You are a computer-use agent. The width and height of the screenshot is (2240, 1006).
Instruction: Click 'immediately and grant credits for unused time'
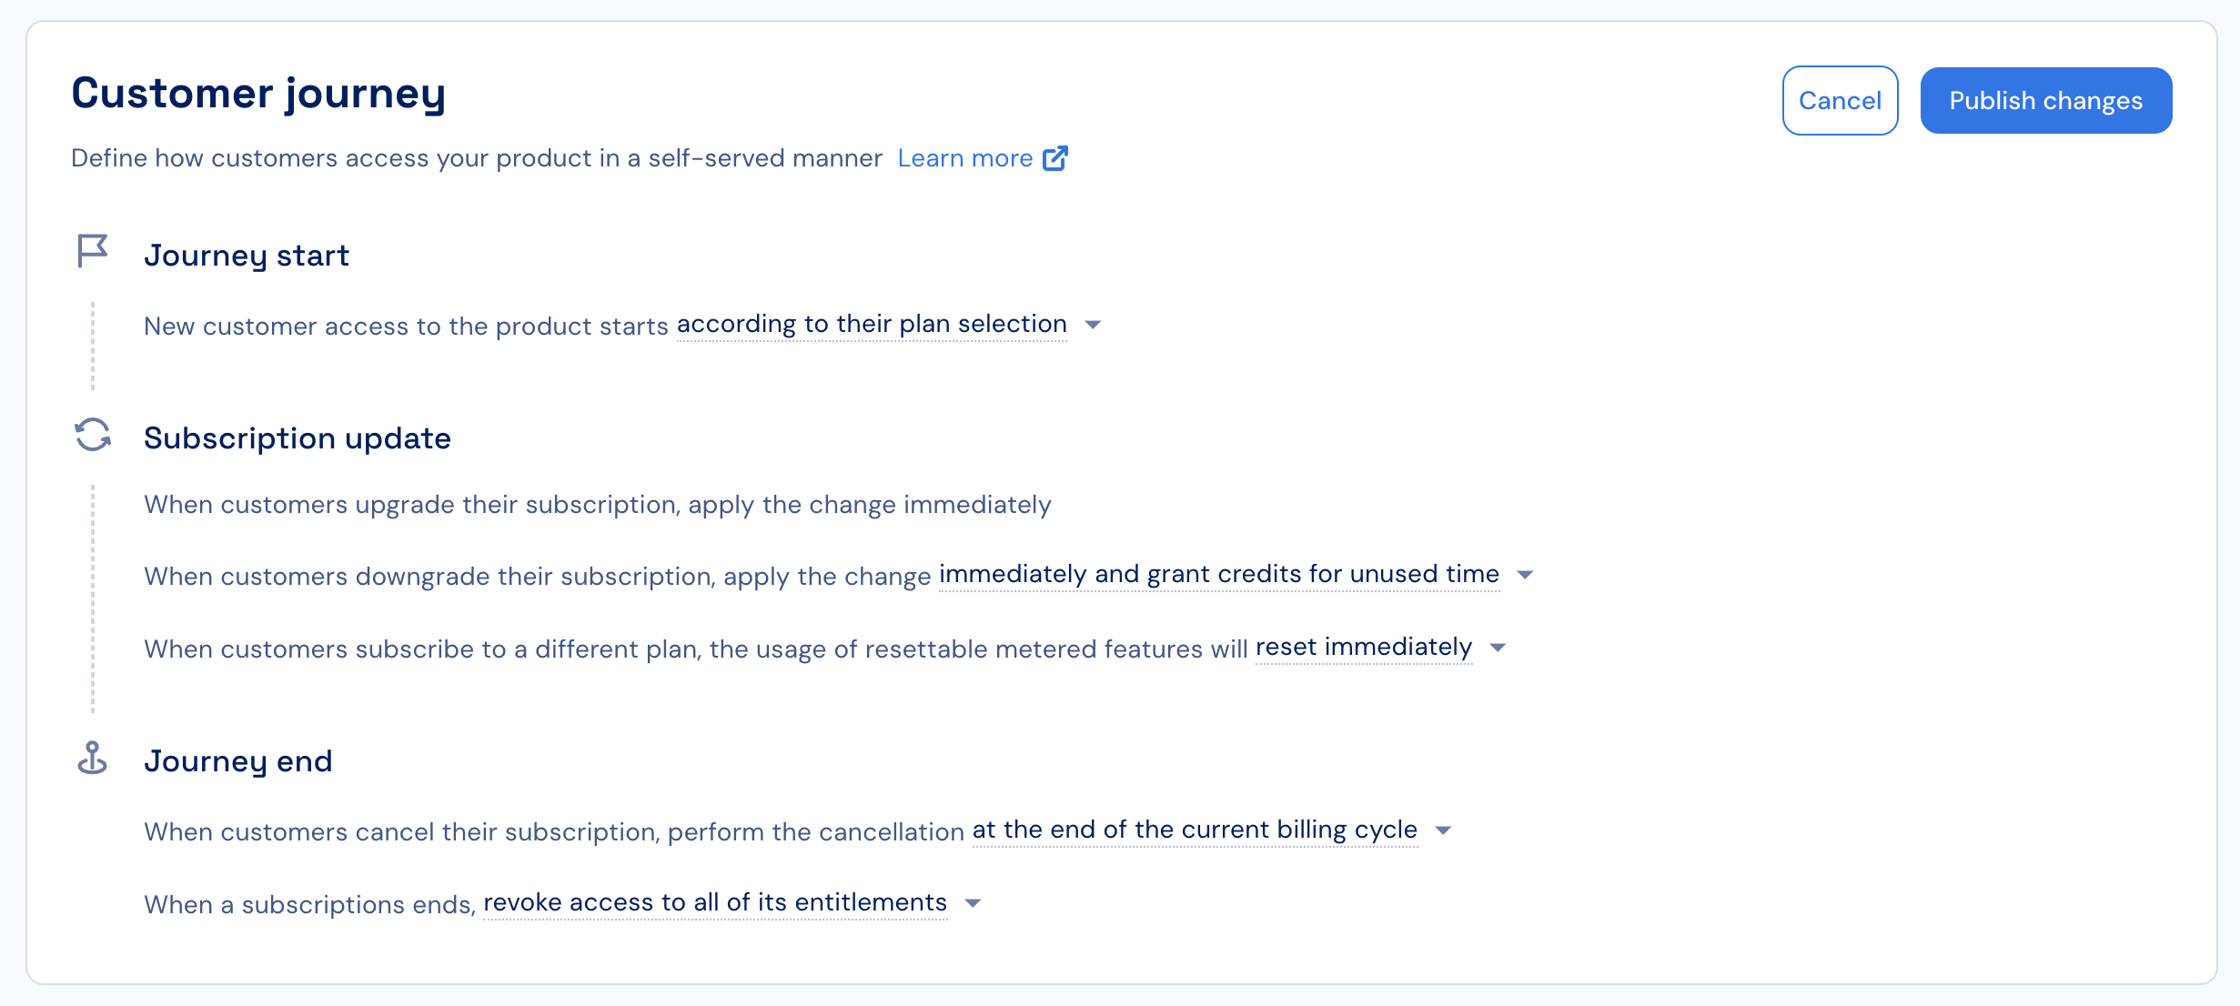[x=1219, y=575]
